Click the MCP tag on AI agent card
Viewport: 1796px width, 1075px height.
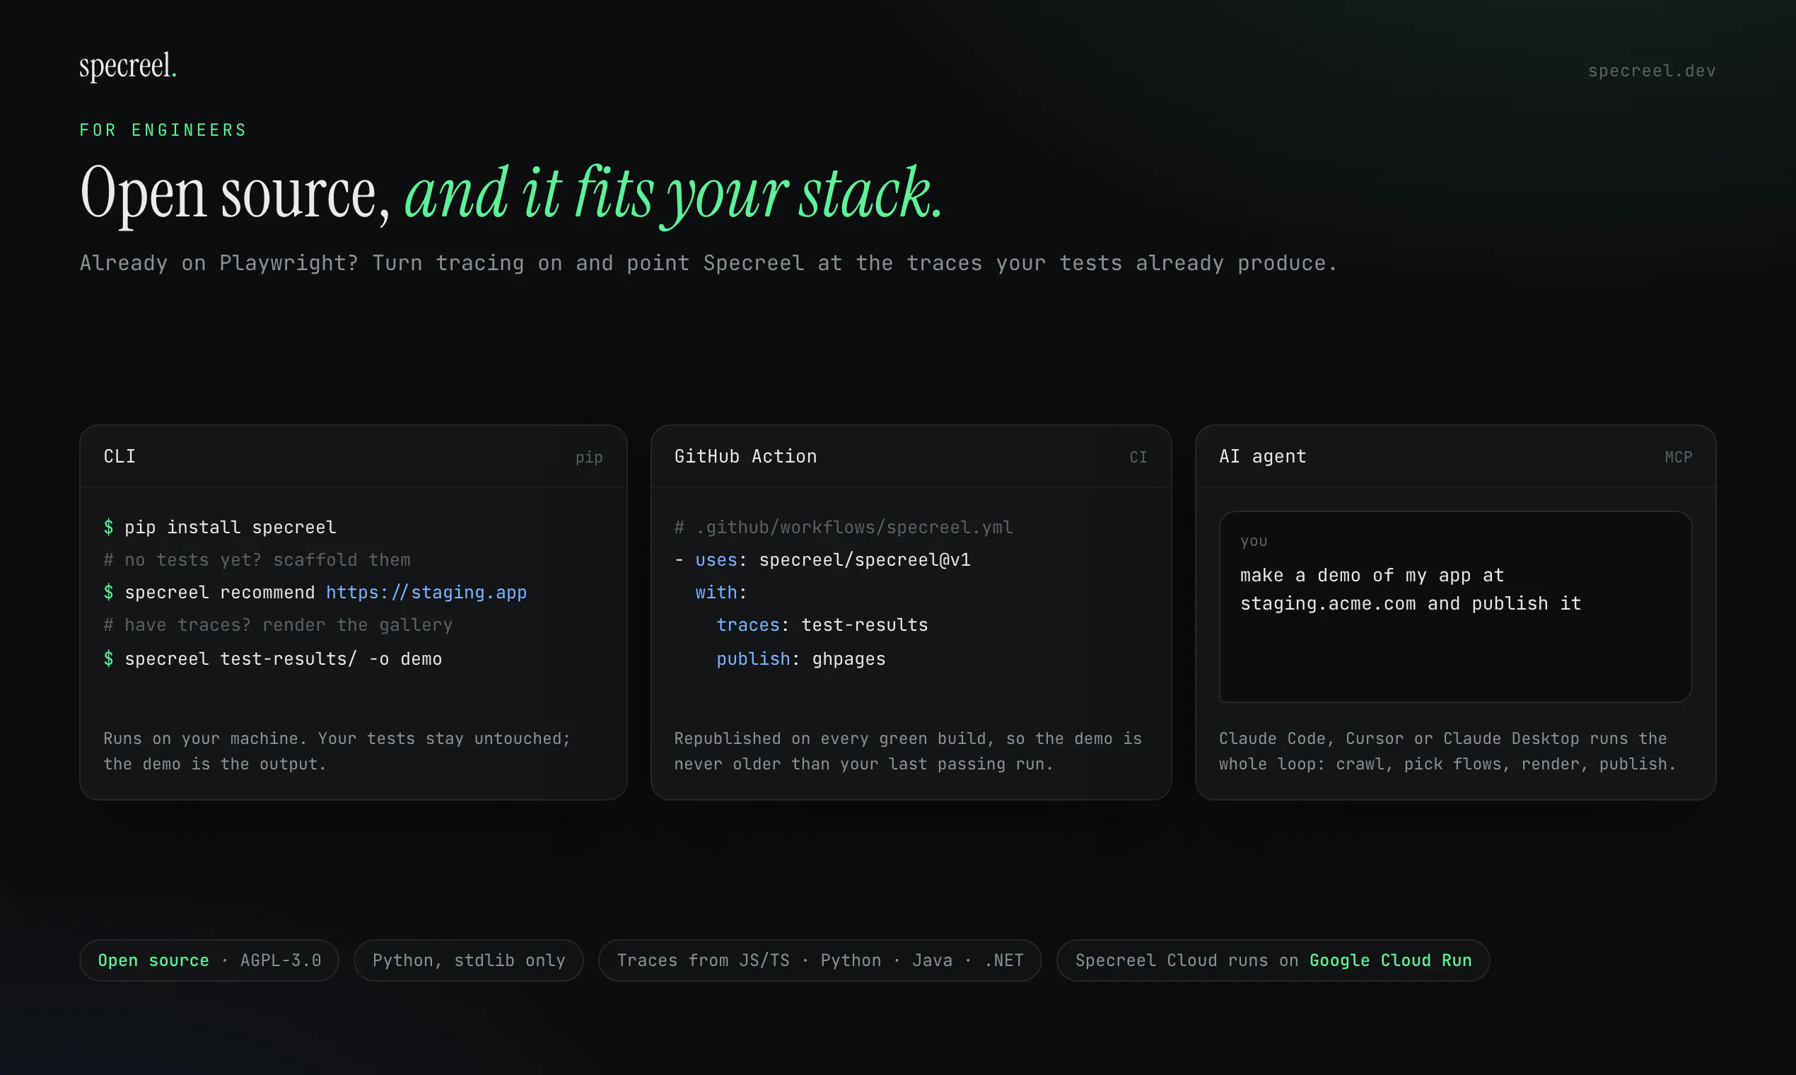(x=1678, y=457)
